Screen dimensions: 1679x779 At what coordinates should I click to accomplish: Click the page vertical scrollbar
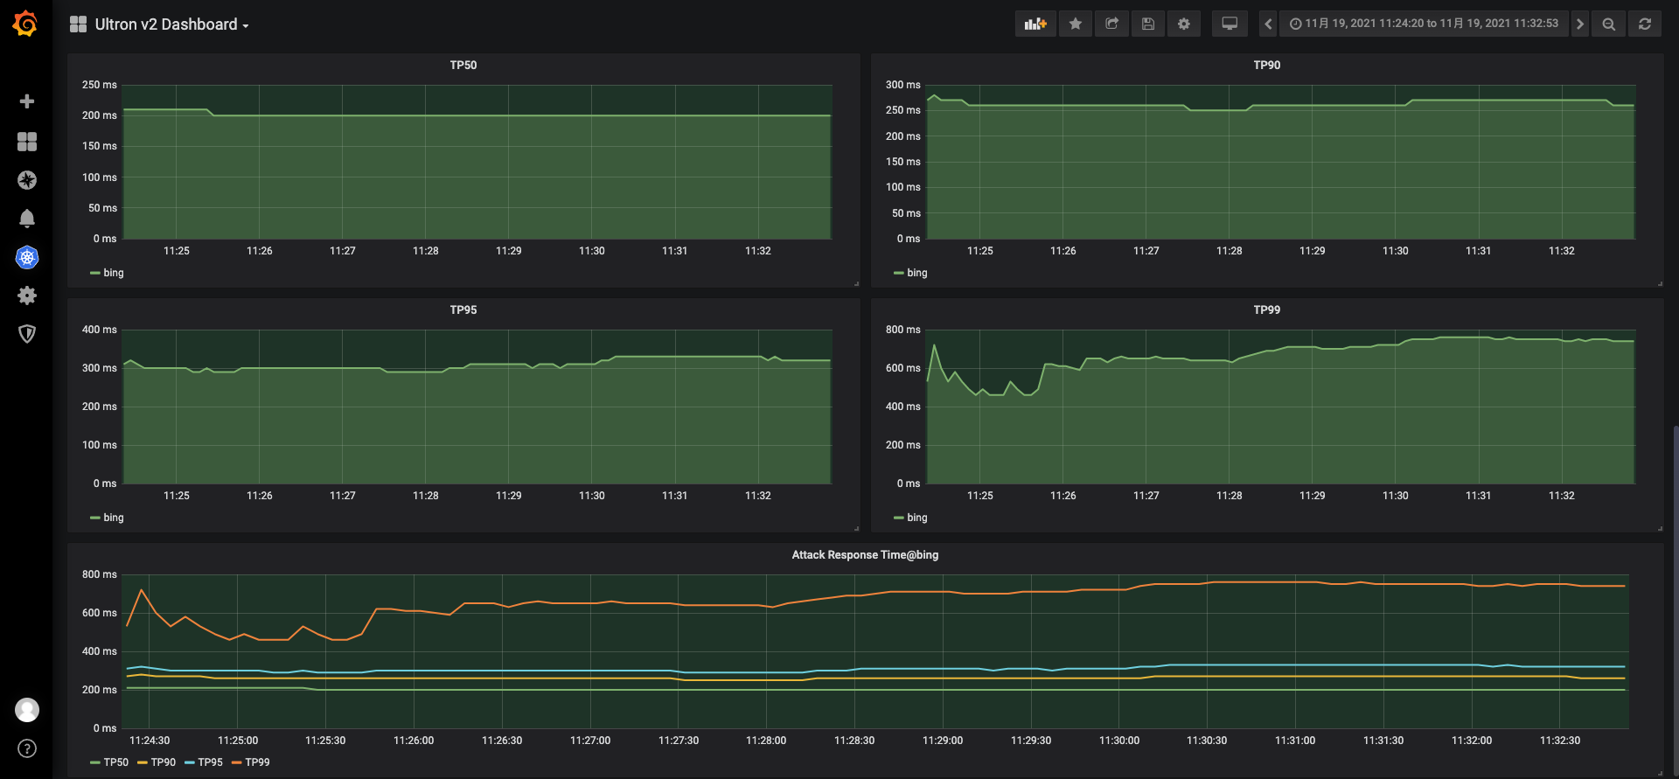pos(1676,602)
